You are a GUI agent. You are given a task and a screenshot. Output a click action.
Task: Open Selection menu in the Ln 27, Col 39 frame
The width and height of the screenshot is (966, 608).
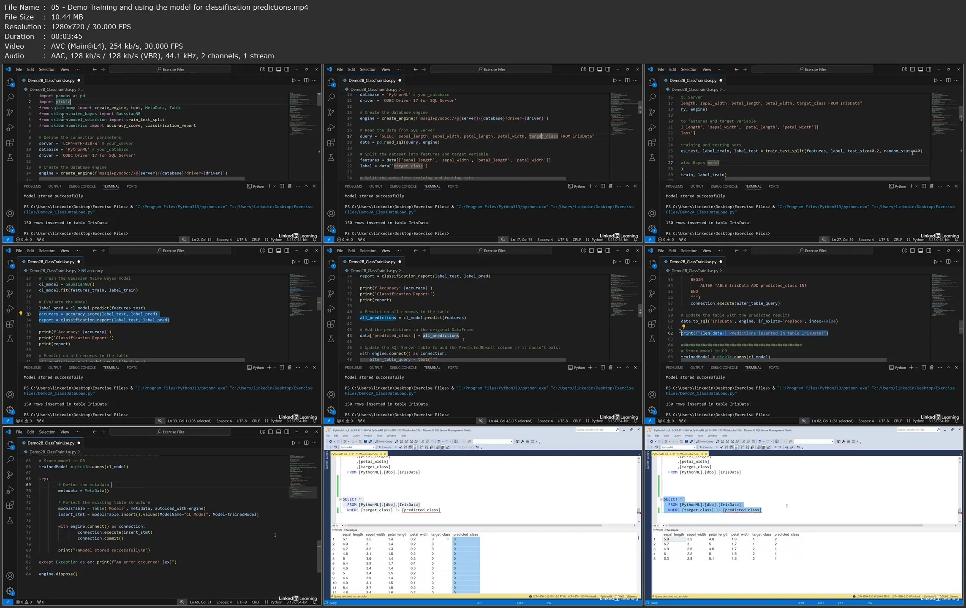[x=689, y=69]
